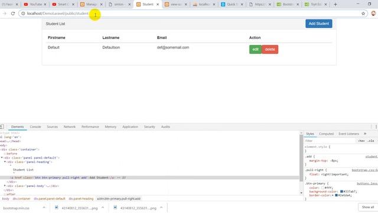The image size is (378, 213).
Task: Click Elements panel scrollbar up arrow
Action: pos(301,133)
